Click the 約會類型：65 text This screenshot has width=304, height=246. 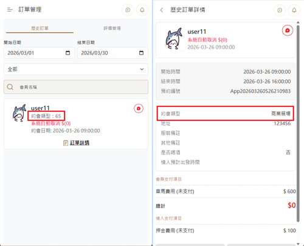click(x=46, y=116)
